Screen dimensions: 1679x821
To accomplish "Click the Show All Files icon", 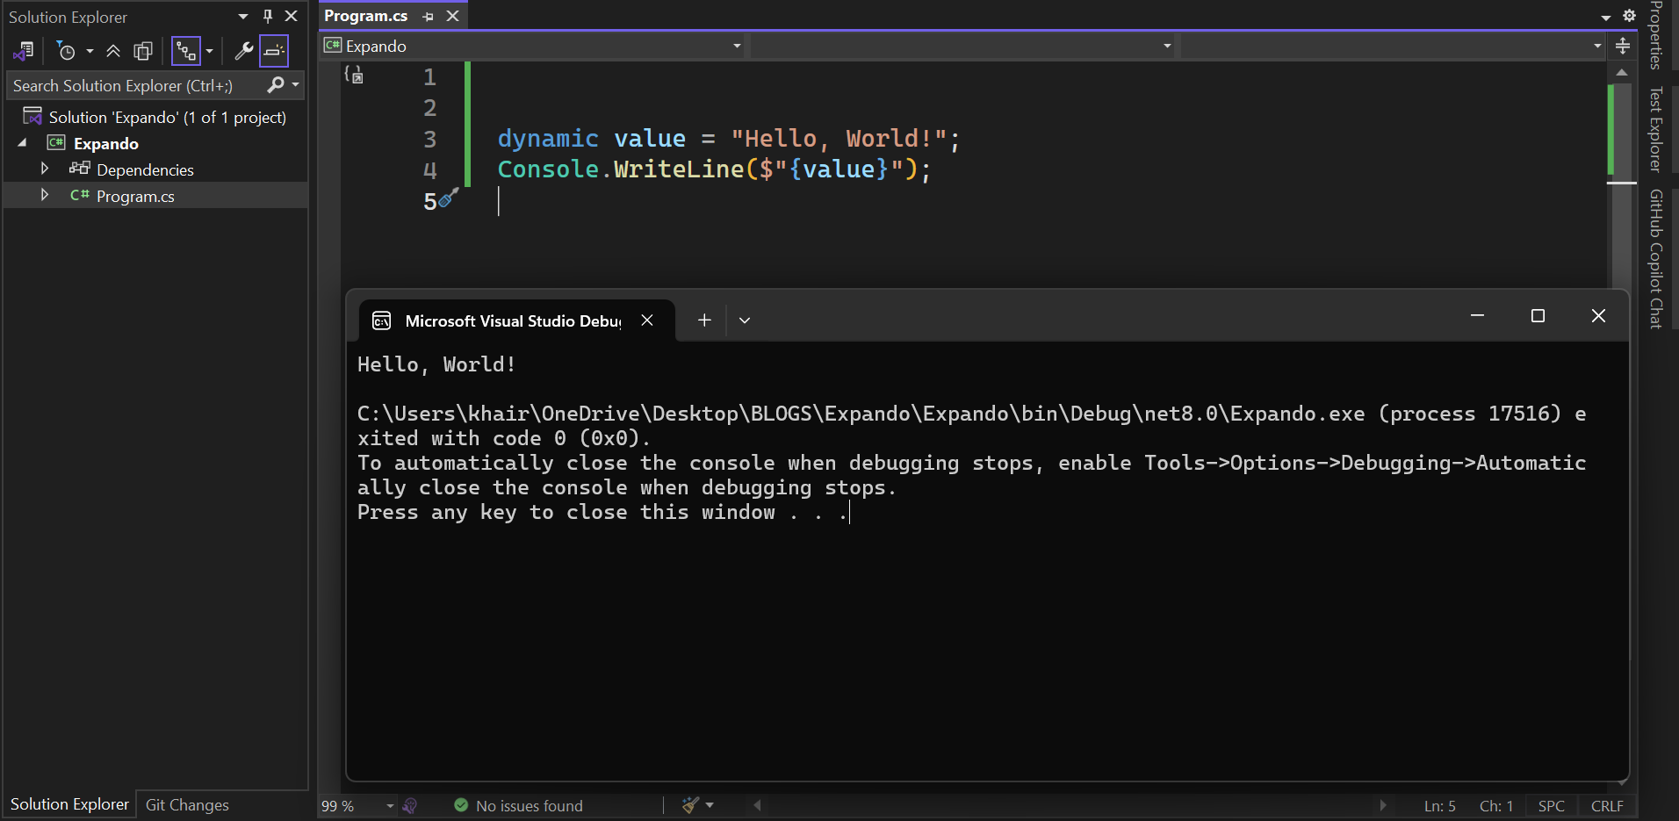I will (x=143, y=52).
